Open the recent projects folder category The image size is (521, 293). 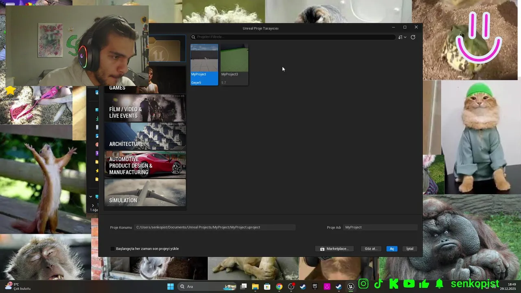coord(167,49)
